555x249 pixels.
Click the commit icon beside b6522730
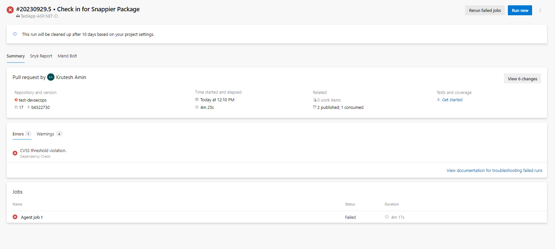[29, 107]
